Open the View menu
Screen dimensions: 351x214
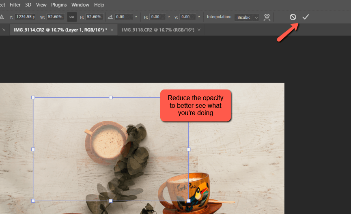pos(41,5)
